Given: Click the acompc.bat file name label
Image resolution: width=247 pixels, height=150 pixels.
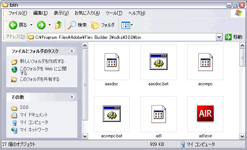Looking at the screenshot, I should (112, 136).
